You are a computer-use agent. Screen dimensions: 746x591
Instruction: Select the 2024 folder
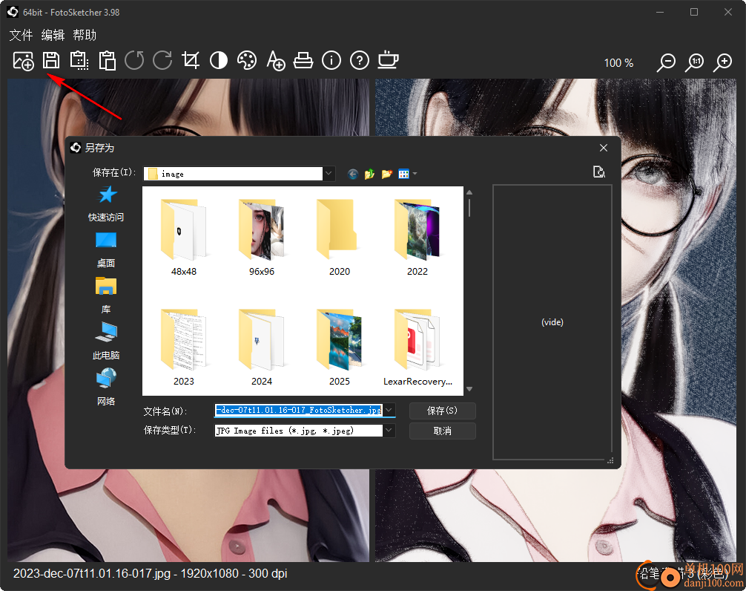pyautogui.click(x=262, y=347)
